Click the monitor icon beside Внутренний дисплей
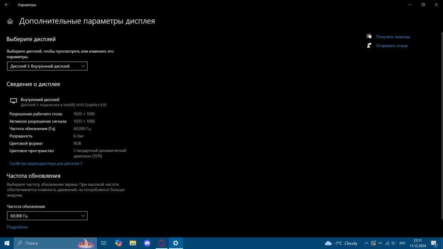 click(14, 101)
